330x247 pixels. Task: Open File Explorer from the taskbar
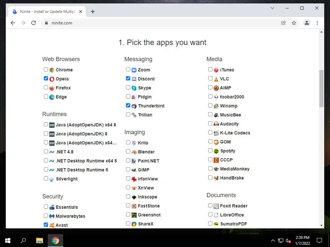pos(39,241)
